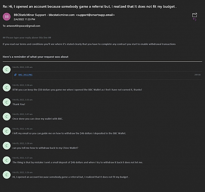205x192 pixels.
Task: Click the message about the $46 deposit by mistake
Action: coord(78,162)
